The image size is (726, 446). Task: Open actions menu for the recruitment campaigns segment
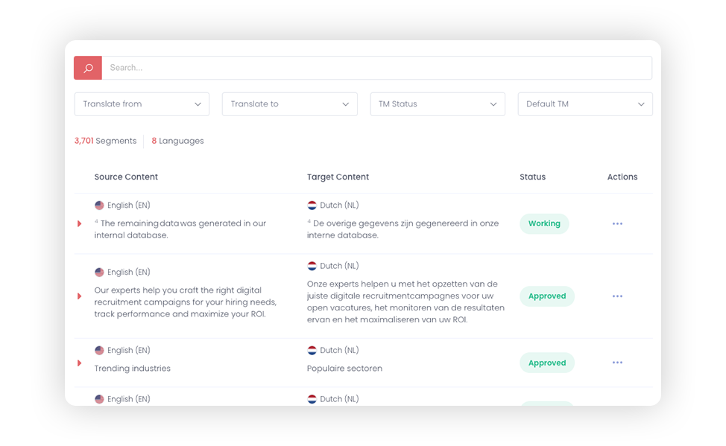pos(617,296)
